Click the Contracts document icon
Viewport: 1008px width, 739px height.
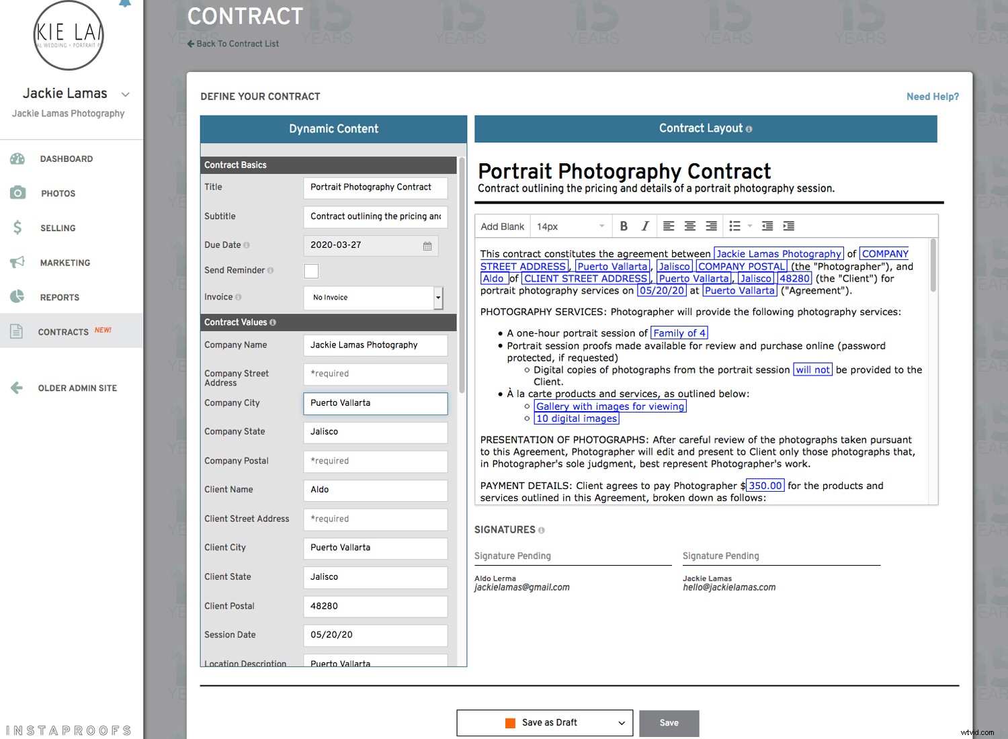pyautogui.click(x=17, y=331)
